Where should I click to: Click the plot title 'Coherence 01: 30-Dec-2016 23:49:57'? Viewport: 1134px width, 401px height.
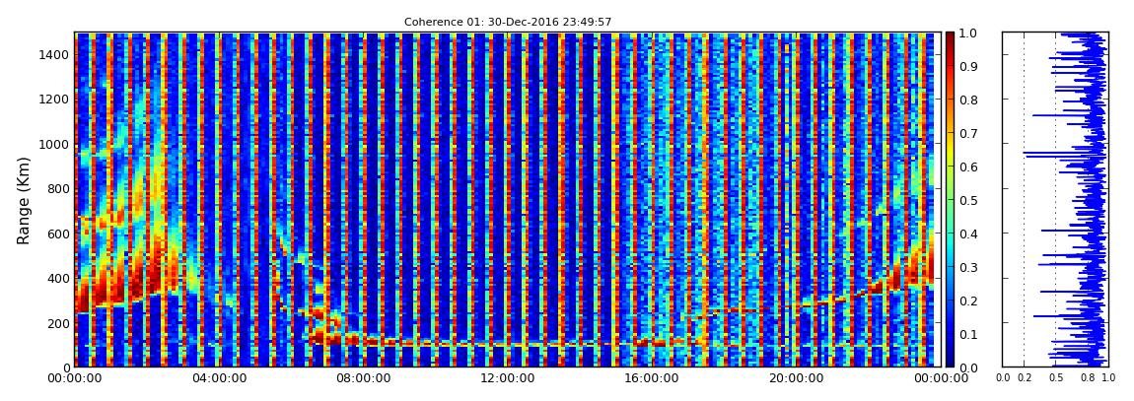[508, 22]
